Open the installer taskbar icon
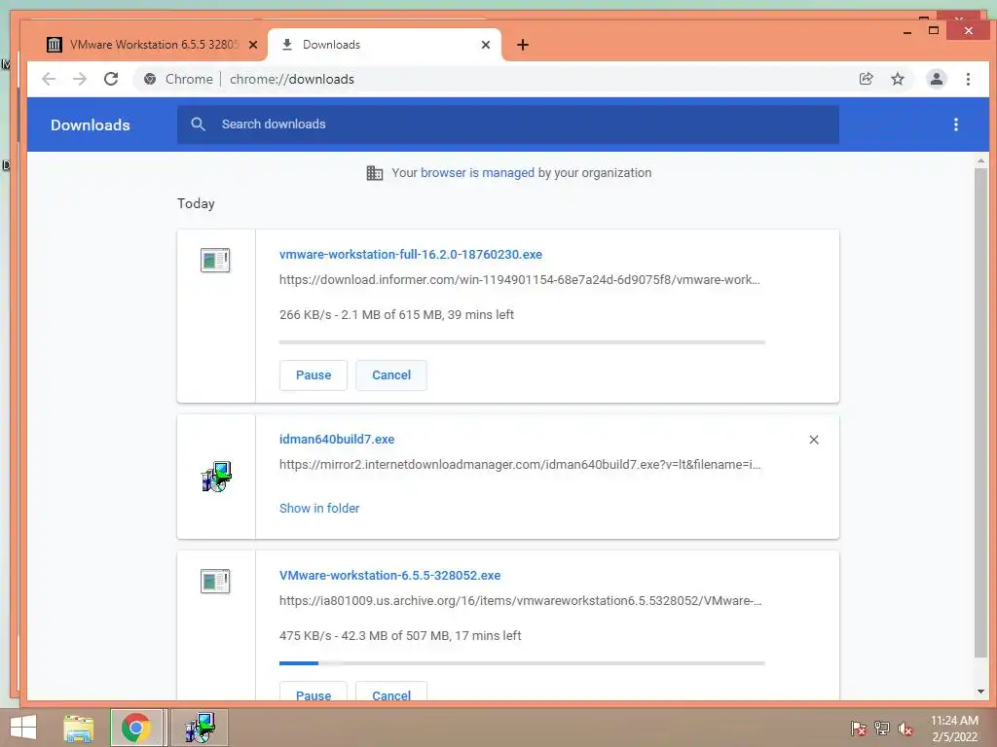 (200, 728)
